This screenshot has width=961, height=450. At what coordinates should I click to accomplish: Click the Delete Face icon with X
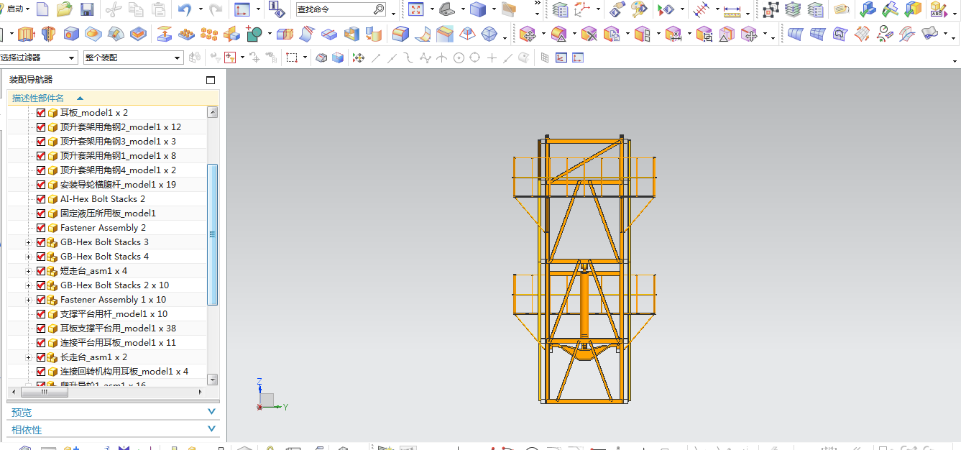tap(589, 34)
